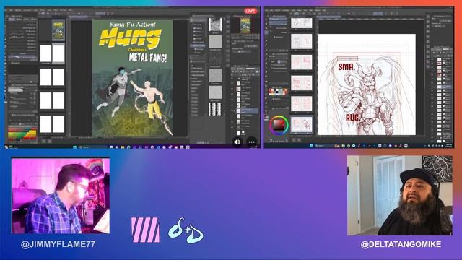This screenshot has width=462, height=260.
Task: Select the bottom-right blank page thumbnail in Mung window
Action: click(58, 123)
